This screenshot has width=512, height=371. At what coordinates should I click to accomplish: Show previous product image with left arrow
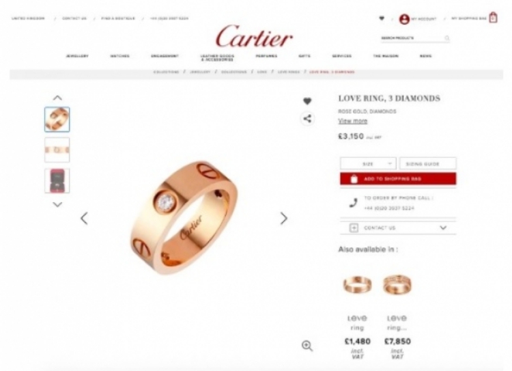[84, 219]
